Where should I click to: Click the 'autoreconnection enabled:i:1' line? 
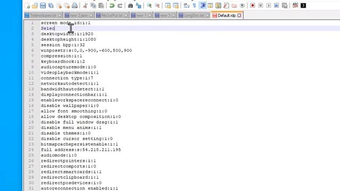[79, 188]
